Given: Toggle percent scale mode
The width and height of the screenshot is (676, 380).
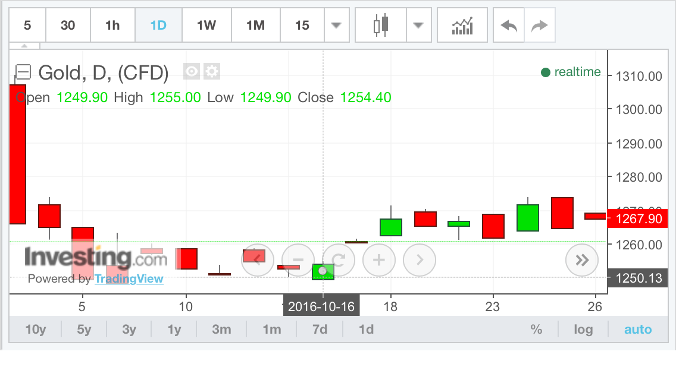Looking at the screenshot, I should point(536,329).
